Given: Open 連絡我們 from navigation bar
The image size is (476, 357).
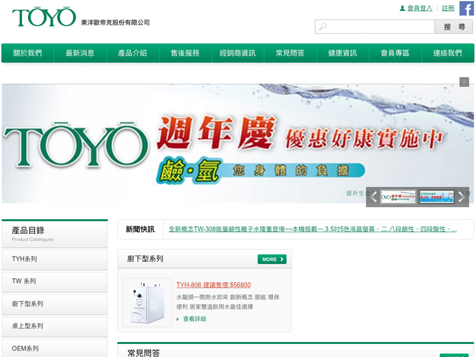Looking at the screenshot, I should [x=447, y=53].
